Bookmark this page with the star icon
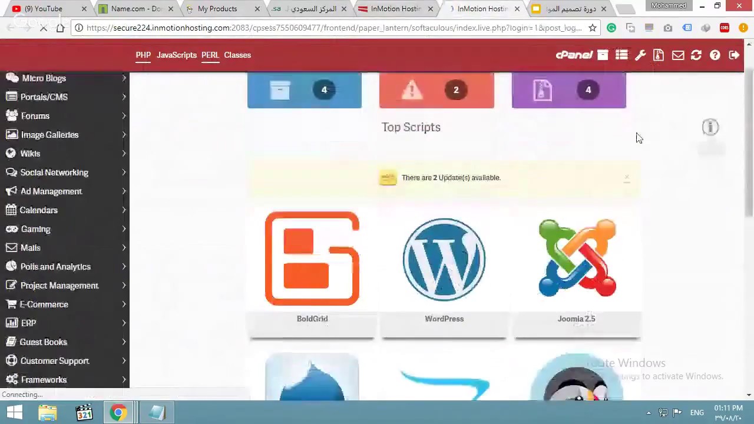The height and width of the screenshot is (424, 754). coord(593,28)
